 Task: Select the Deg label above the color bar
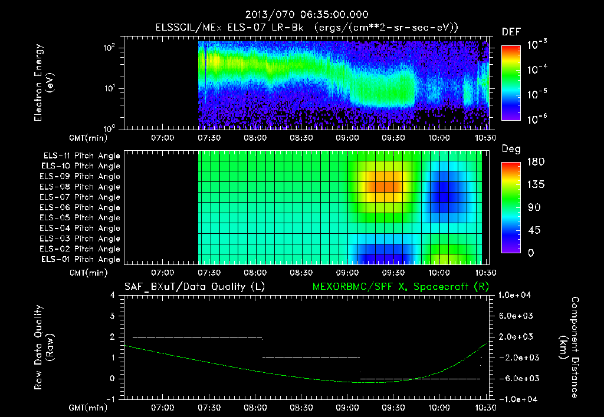coord(511,149)
